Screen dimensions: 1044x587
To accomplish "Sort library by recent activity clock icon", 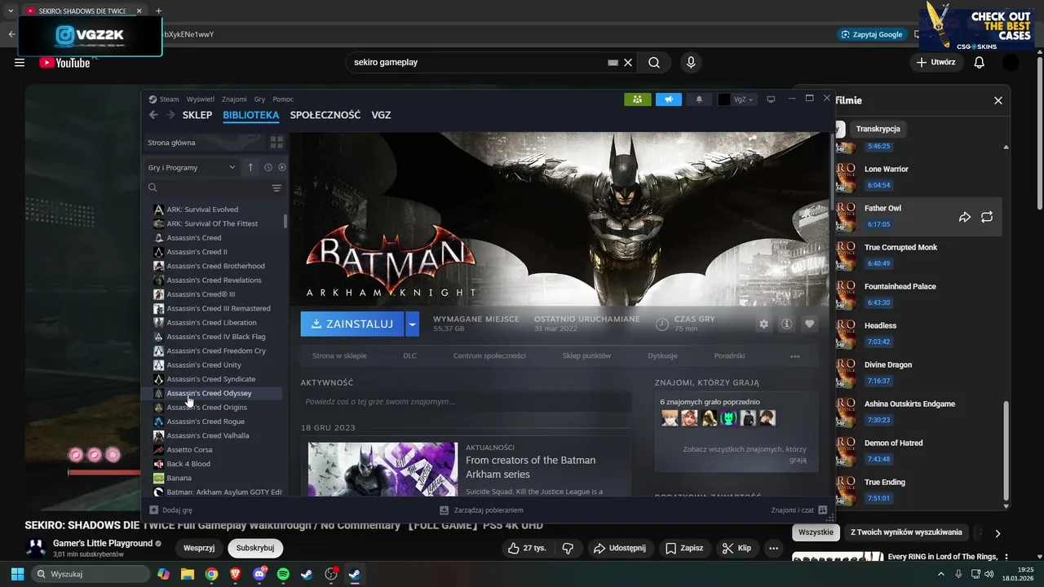I will (x=268, y=167).
